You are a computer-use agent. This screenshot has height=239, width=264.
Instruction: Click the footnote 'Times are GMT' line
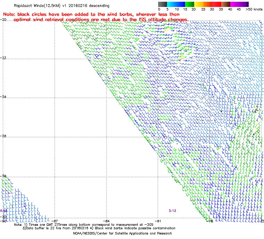tap(84, 225)
